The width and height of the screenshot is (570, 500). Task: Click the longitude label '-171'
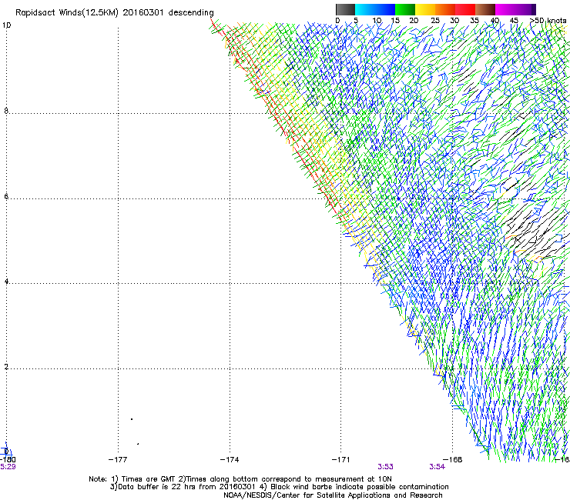click(x=340, y=460)
